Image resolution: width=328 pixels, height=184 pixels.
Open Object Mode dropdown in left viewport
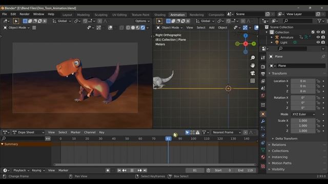point(17,28)
